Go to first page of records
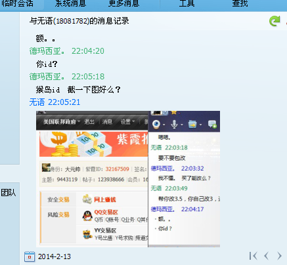 point(253,256)
